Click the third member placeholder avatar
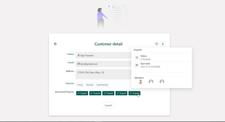225x122 pixels. tap(162, 82)
